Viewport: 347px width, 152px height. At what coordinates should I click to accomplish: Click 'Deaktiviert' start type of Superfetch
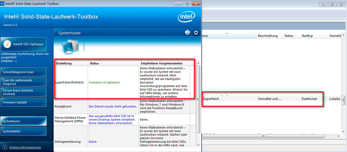(x=309, y=99)
